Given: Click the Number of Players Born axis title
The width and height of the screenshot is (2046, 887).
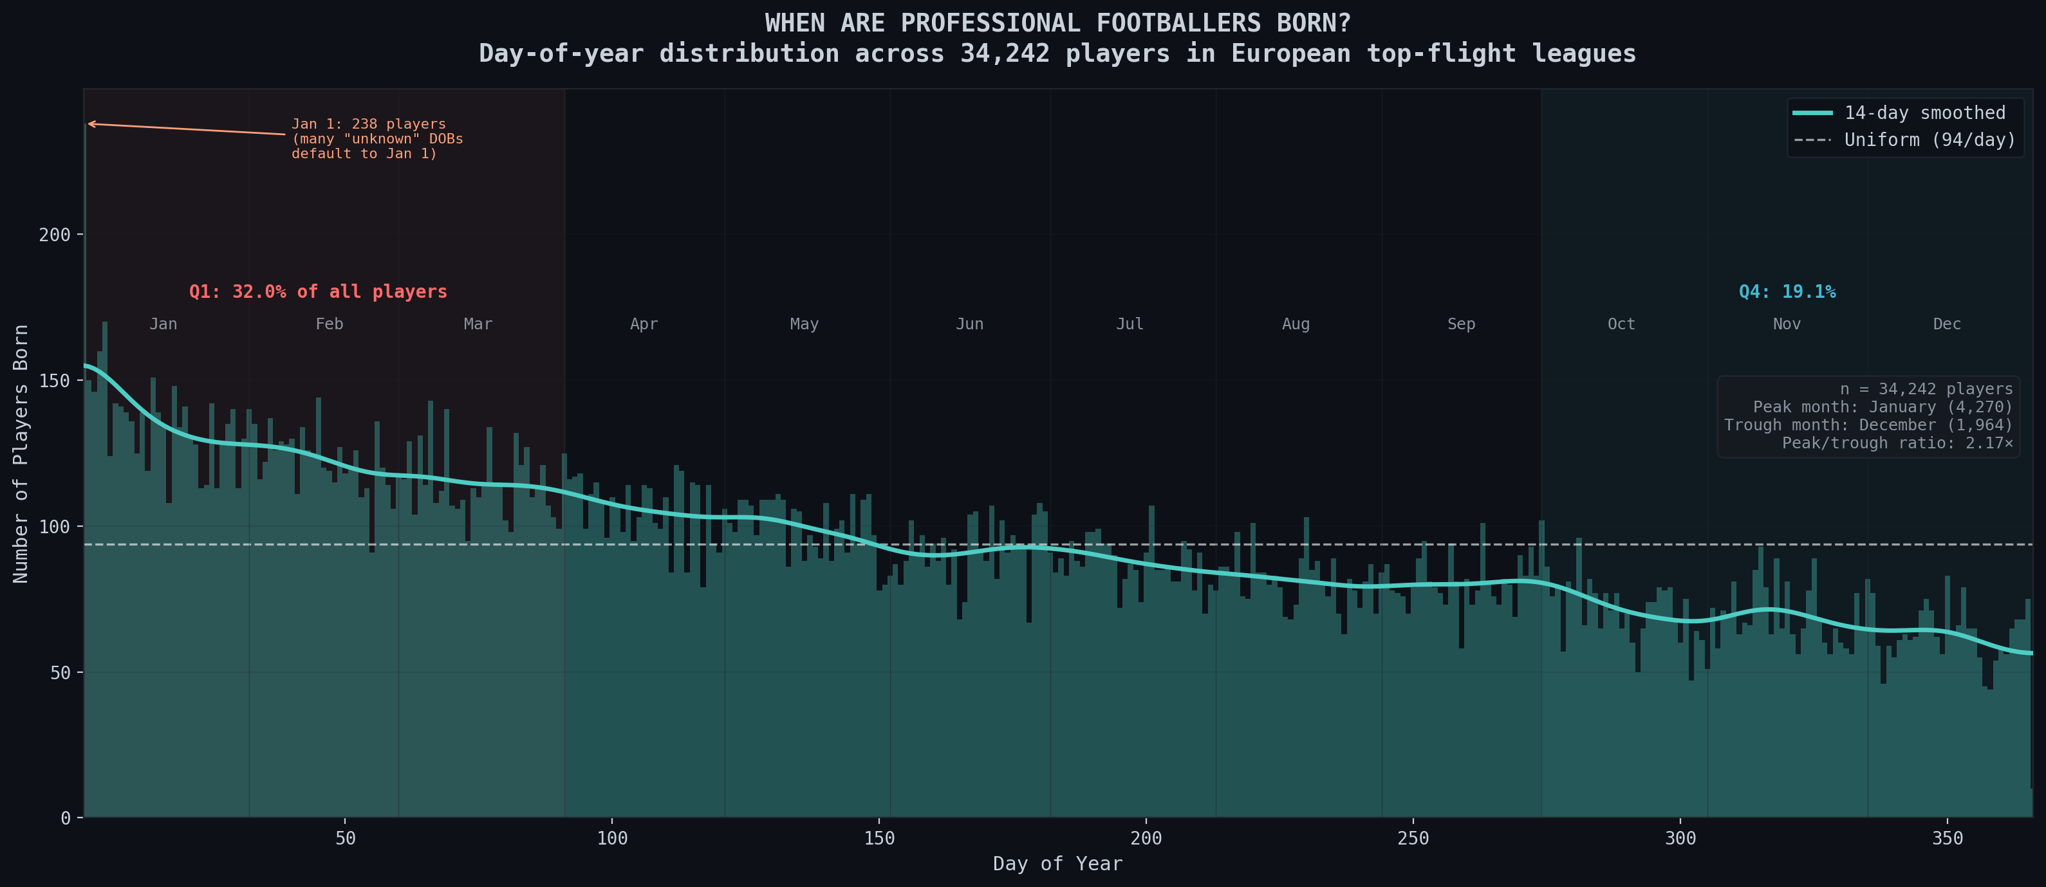Looking at the screenshot, I should tap(21, 453).
